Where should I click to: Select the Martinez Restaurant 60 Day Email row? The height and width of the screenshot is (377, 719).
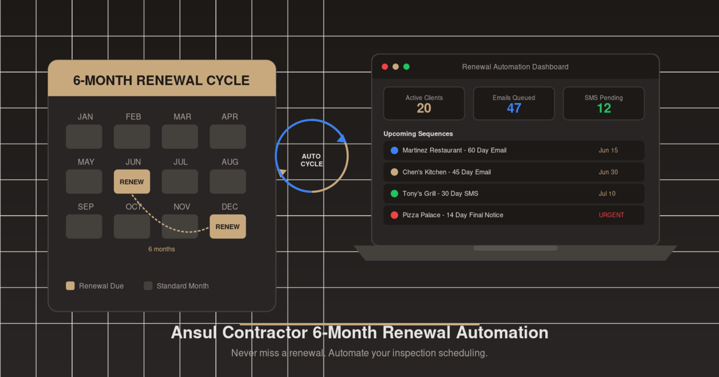[x=513, y=150]
